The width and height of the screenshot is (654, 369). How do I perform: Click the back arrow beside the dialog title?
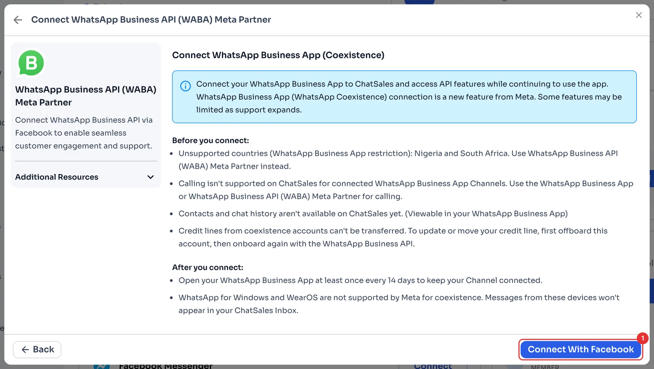18,20
